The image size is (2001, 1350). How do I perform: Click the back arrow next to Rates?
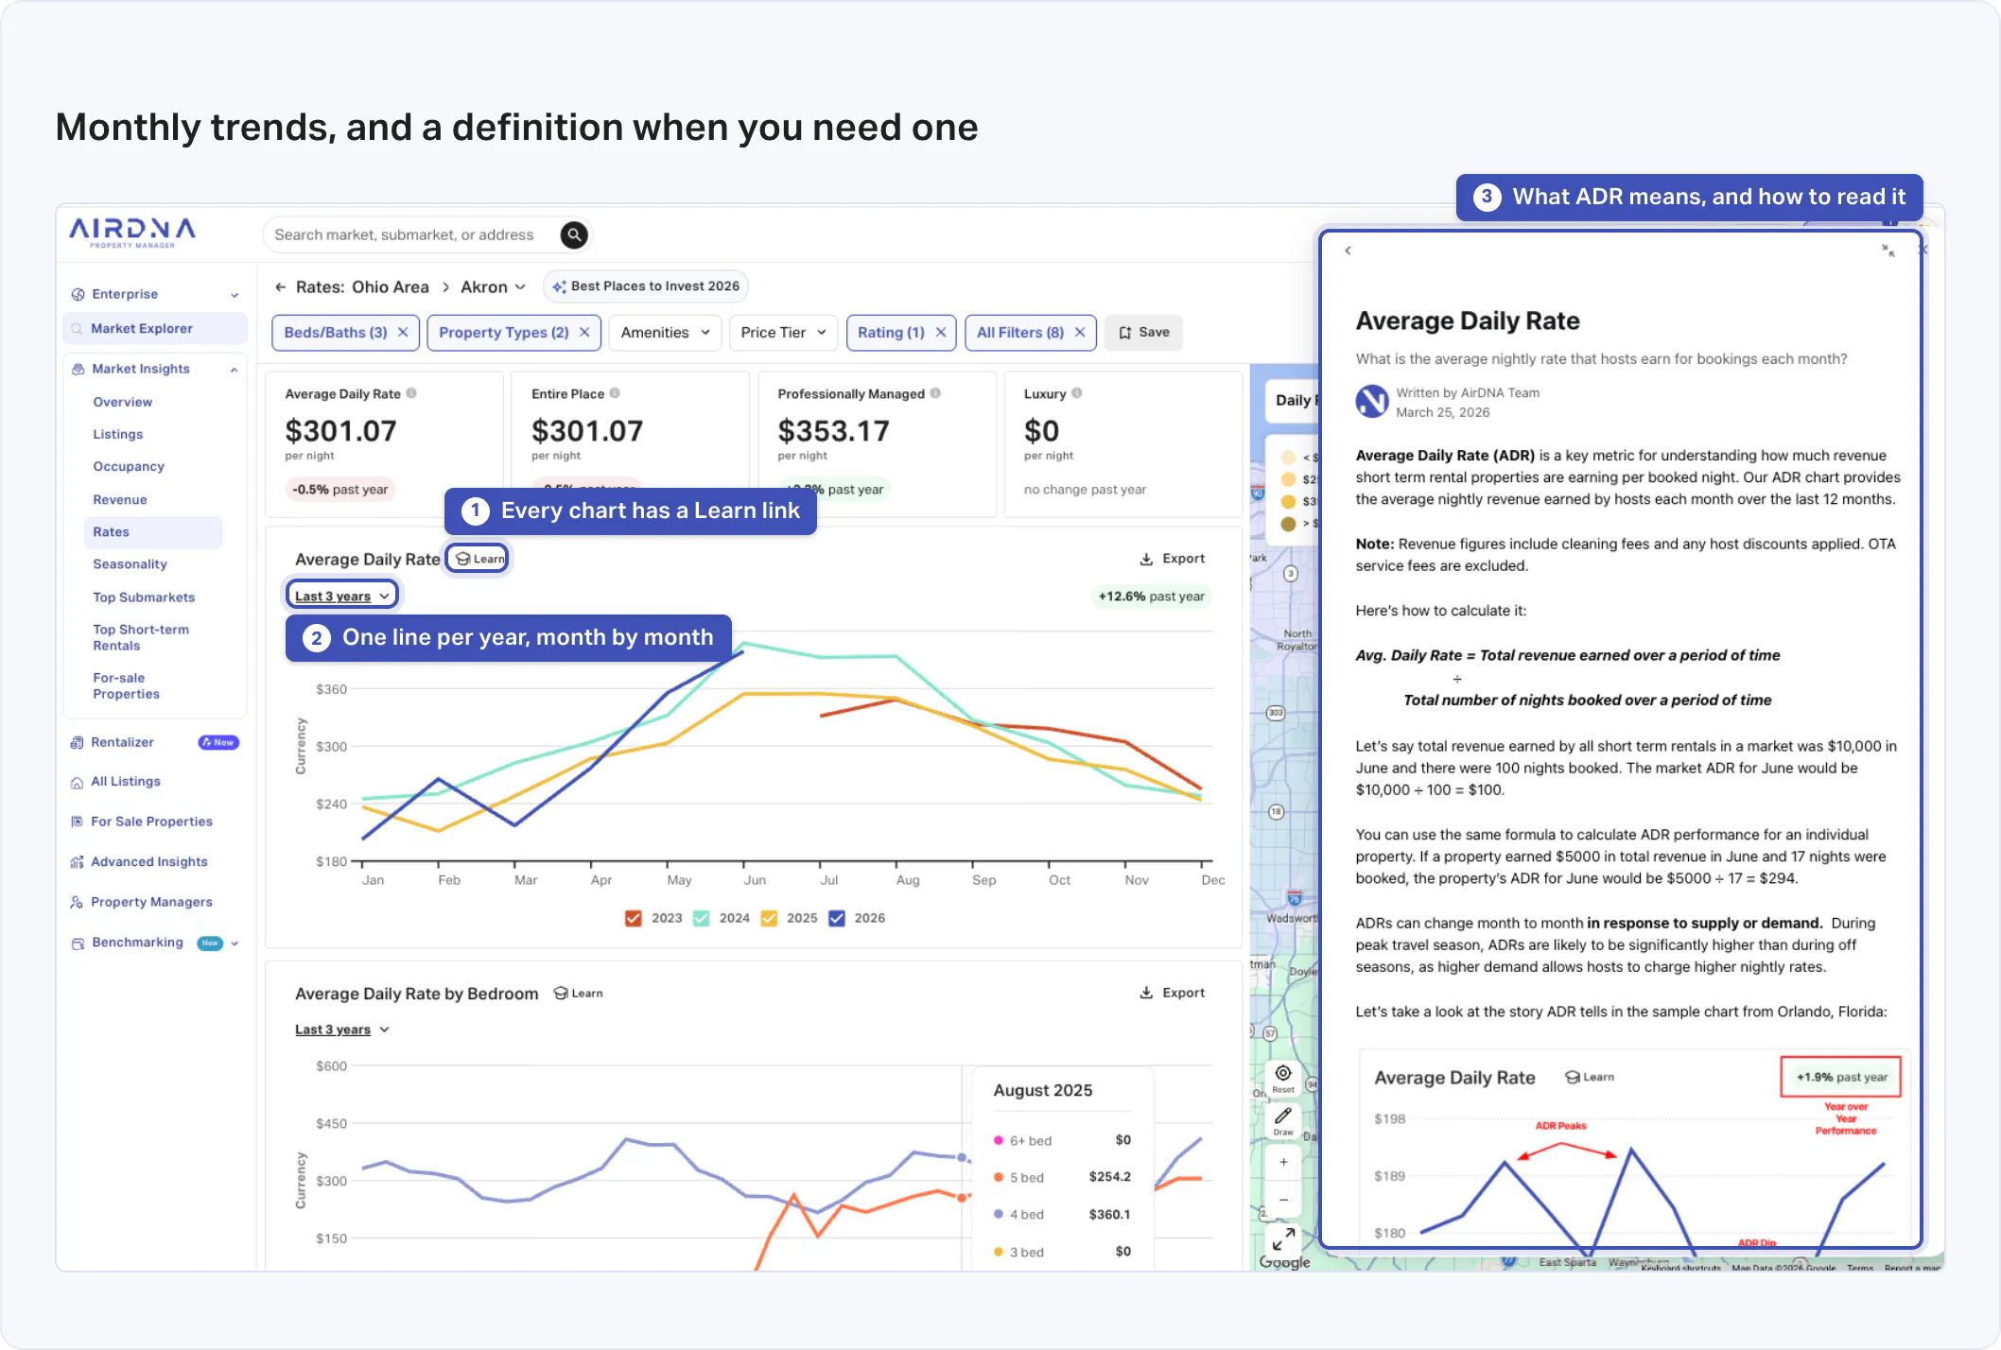coord(280,287)
